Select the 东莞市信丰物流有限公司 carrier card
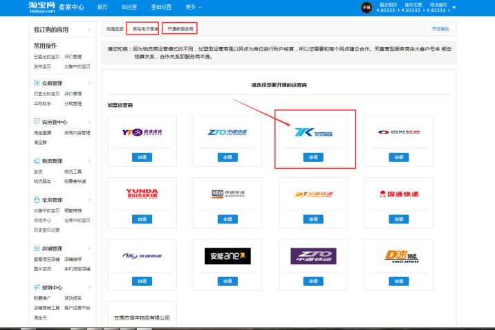 [142, 318]
